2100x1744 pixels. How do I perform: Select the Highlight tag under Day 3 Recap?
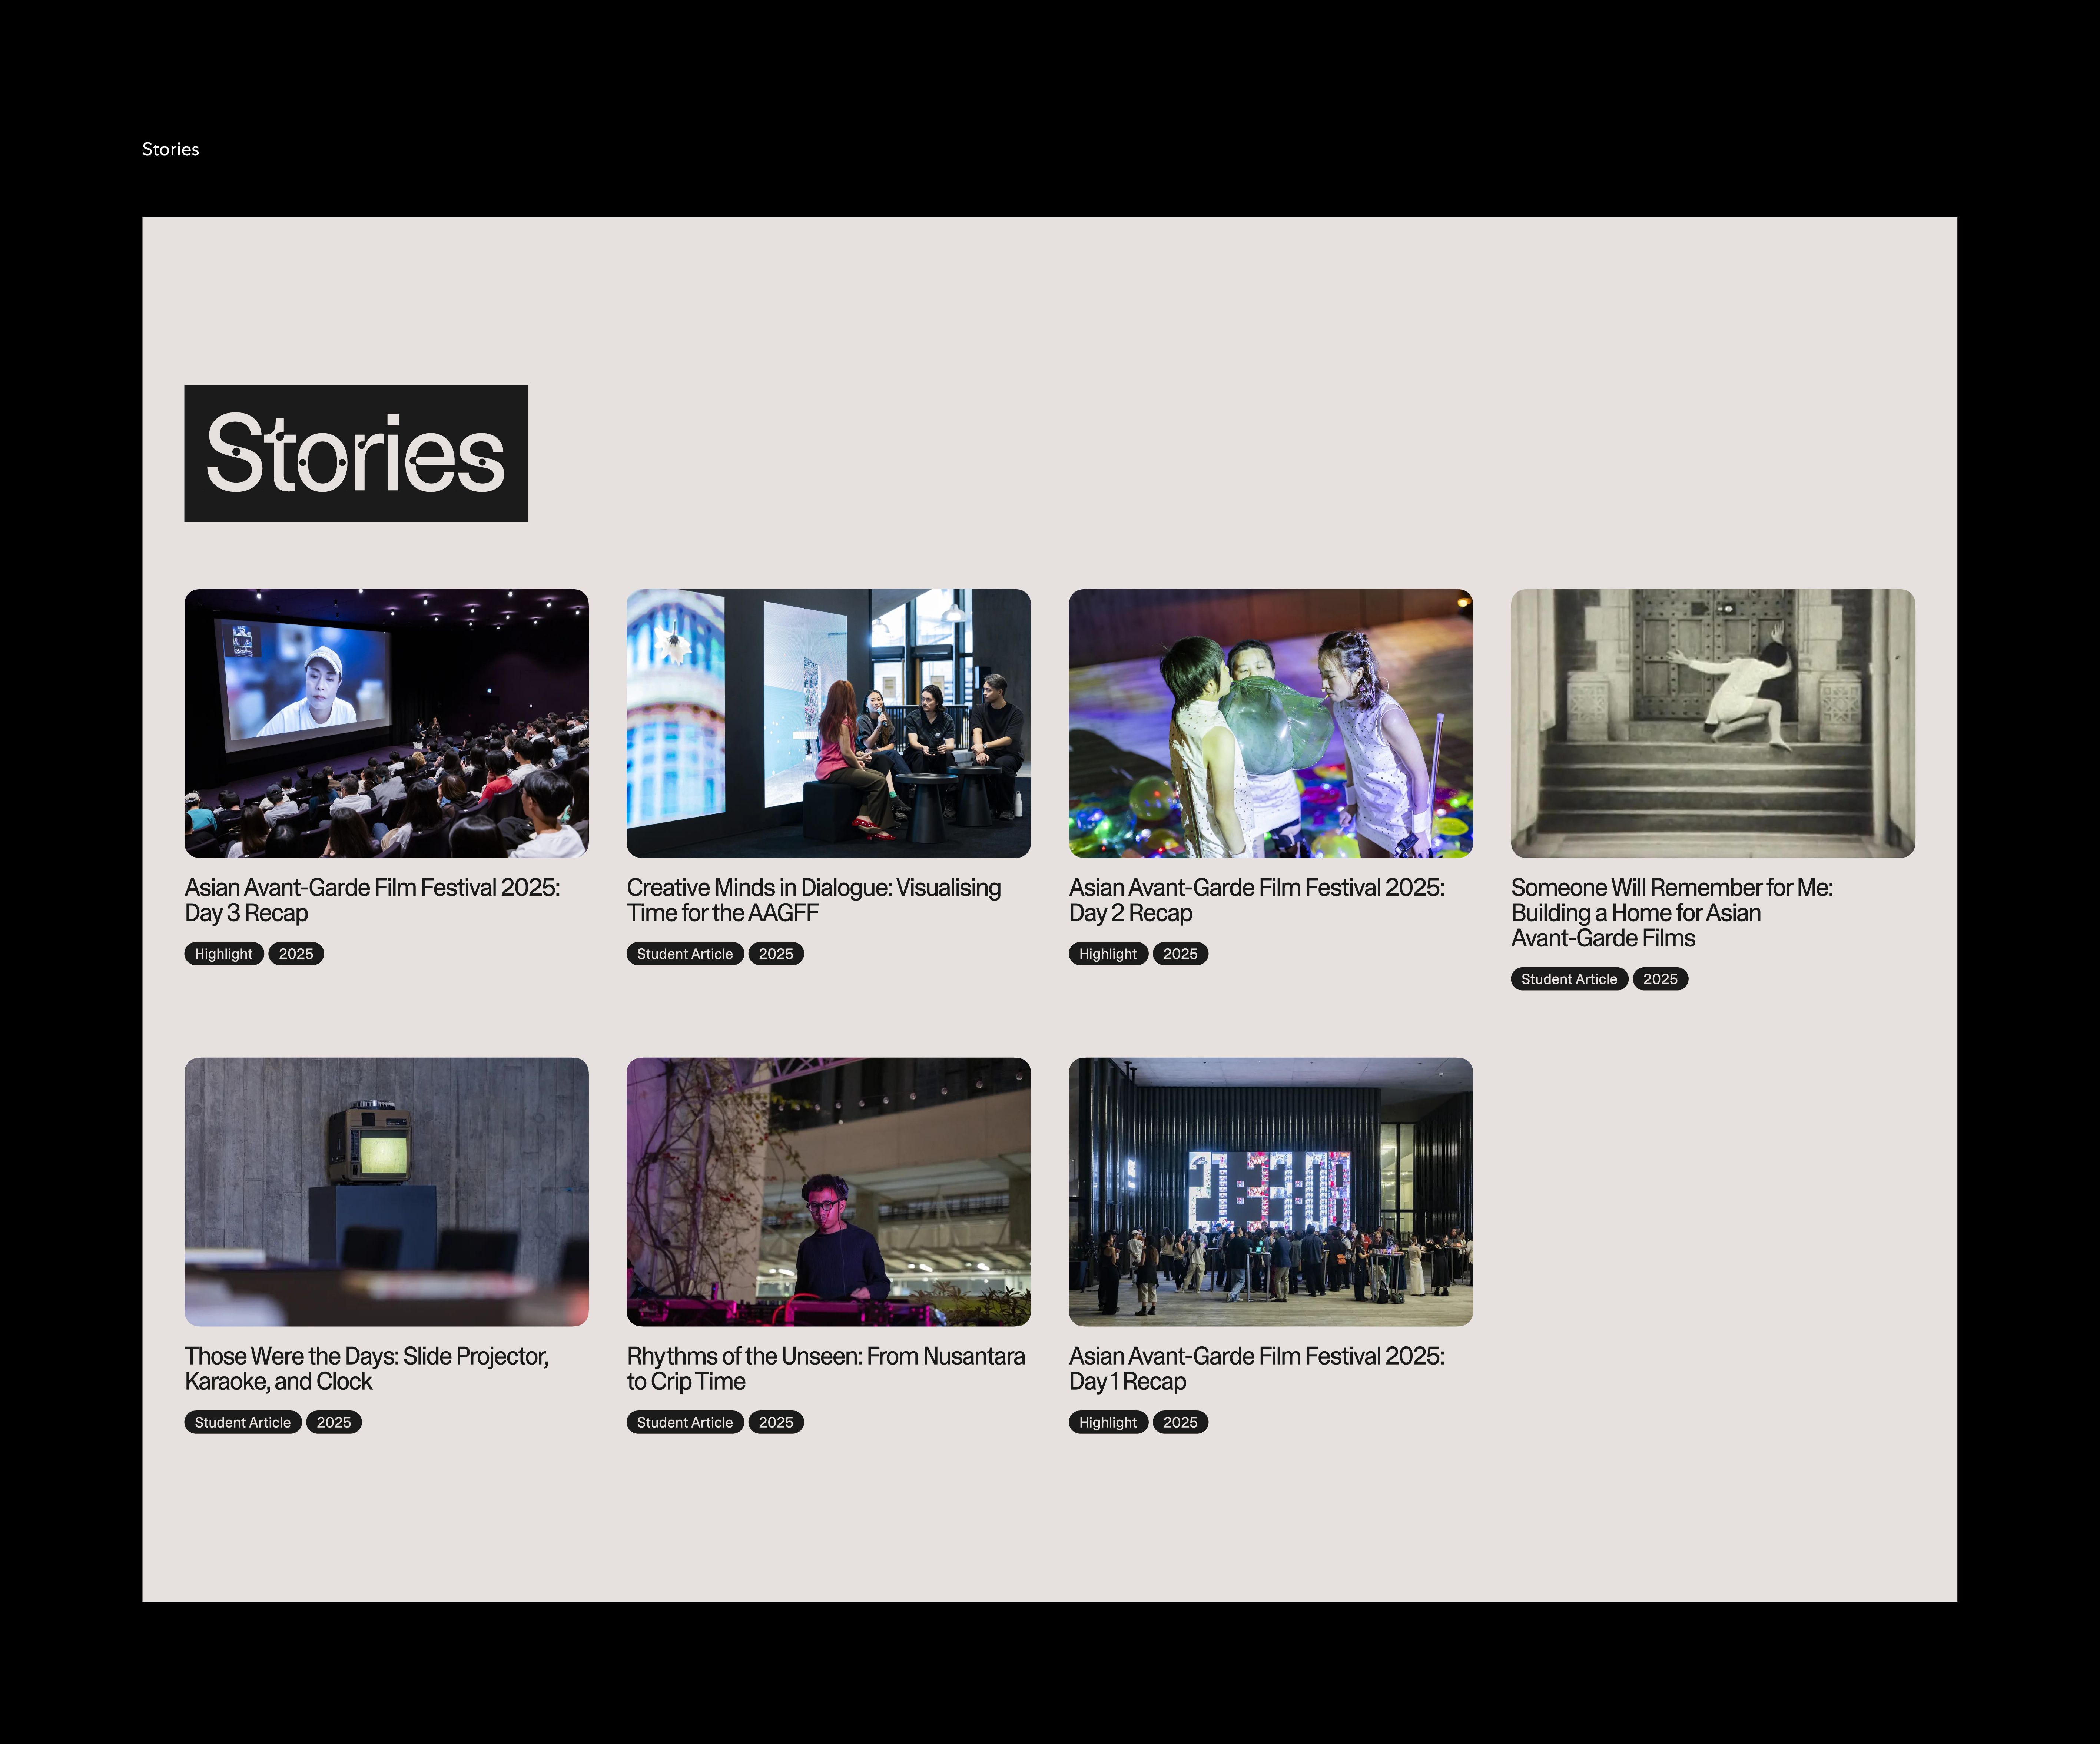click(x=224, y=954)
